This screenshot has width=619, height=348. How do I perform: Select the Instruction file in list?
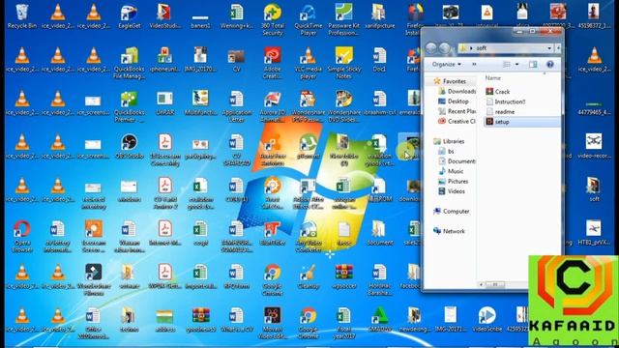[506, 101]
